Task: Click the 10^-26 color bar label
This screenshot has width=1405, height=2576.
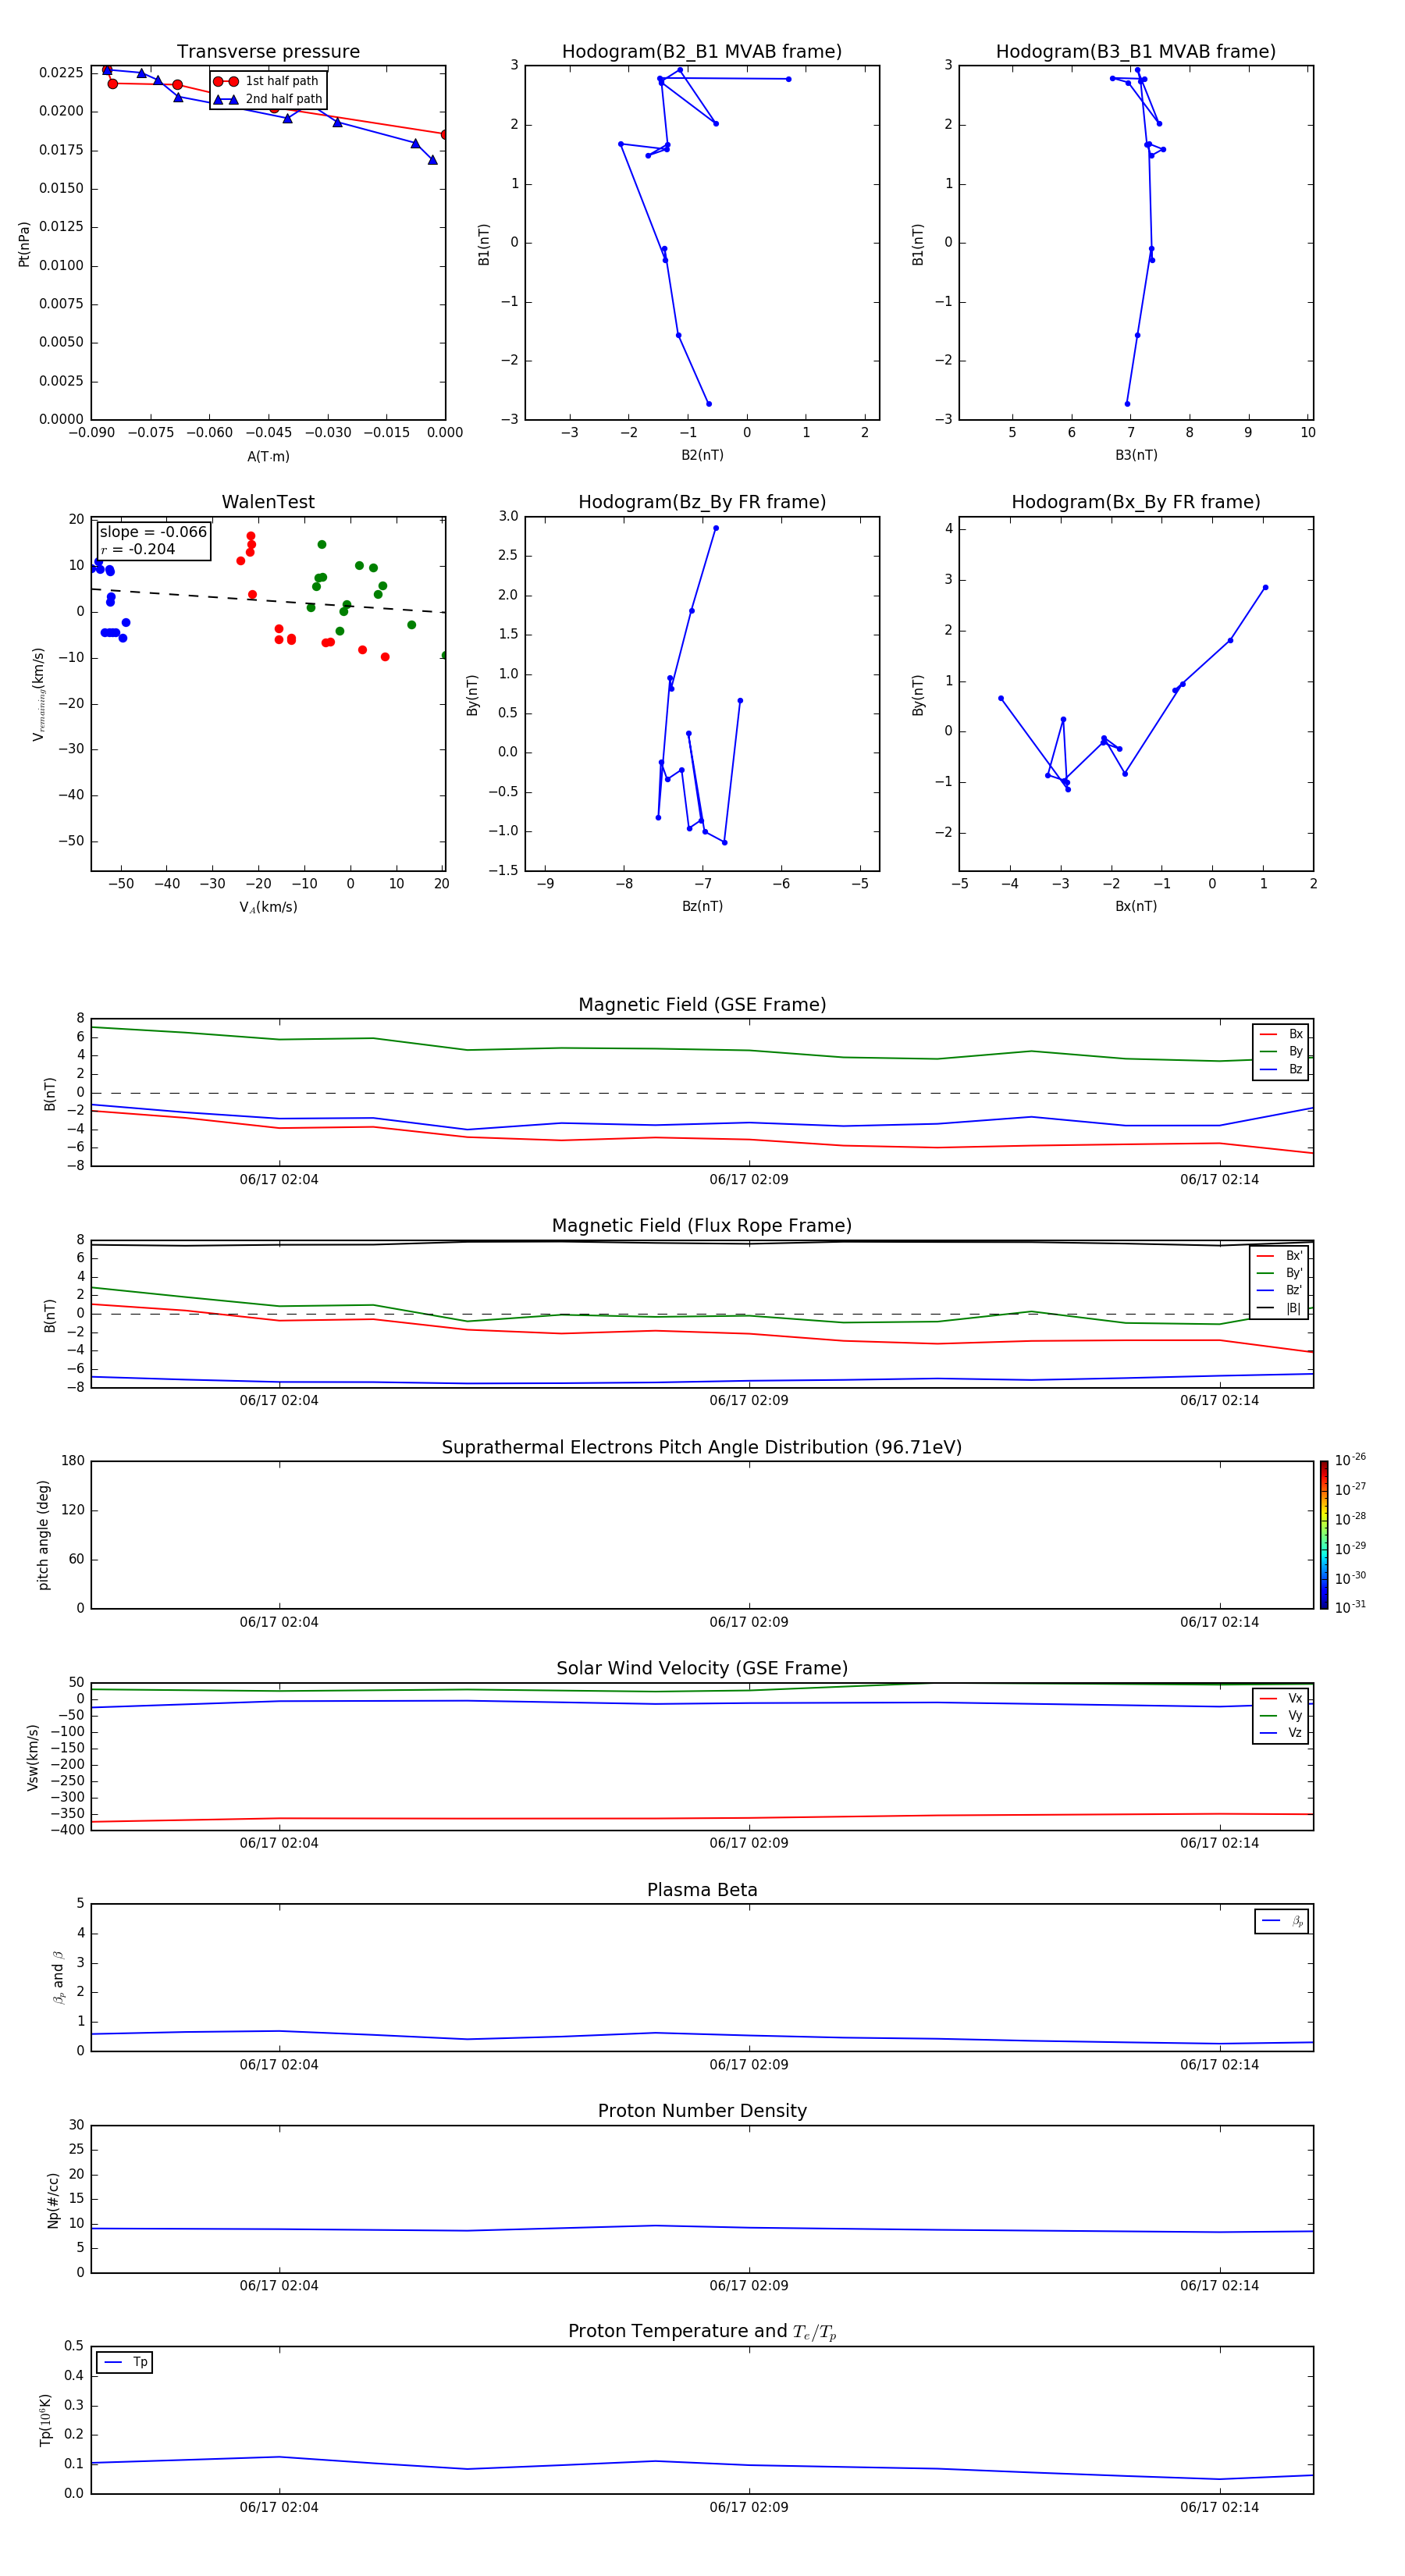Action: 1350,1460
